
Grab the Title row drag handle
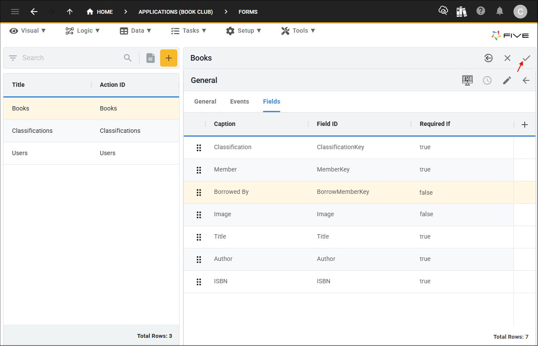(199, 237)
